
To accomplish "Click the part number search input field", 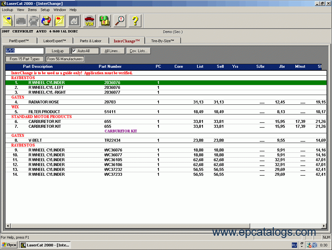I will point(25,51).
